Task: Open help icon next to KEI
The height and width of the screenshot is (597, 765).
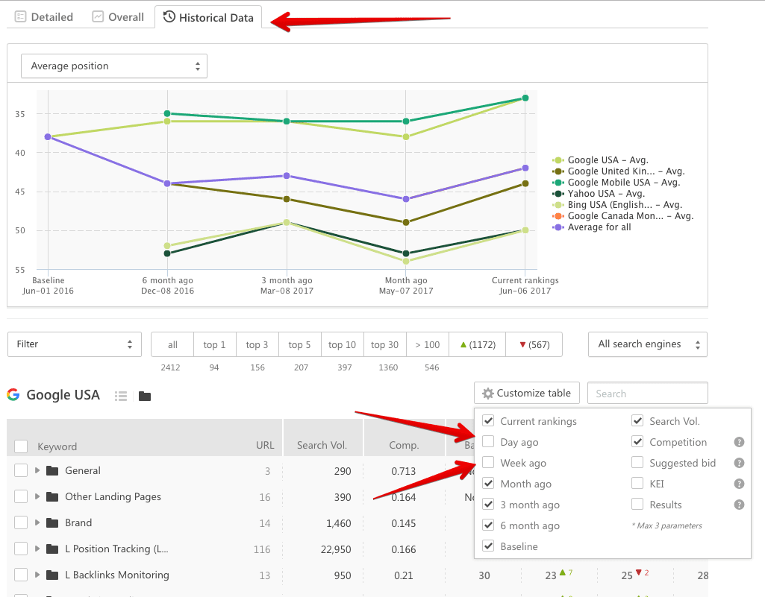Action: coord(739,484)
